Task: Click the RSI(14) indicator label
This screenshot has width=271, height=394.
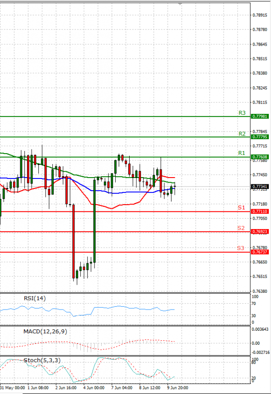Action: coord(35,299)
